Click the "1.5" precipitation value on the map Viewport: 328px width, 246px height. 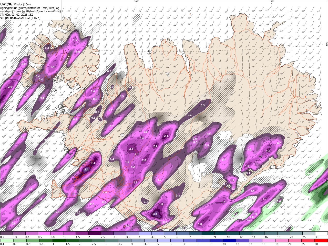(x=252, y=191)
